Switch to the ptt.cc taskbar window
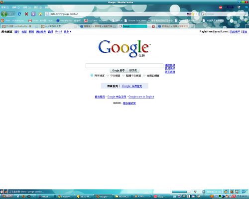This screenshot has height=199, width=249. tap(84, 197)
